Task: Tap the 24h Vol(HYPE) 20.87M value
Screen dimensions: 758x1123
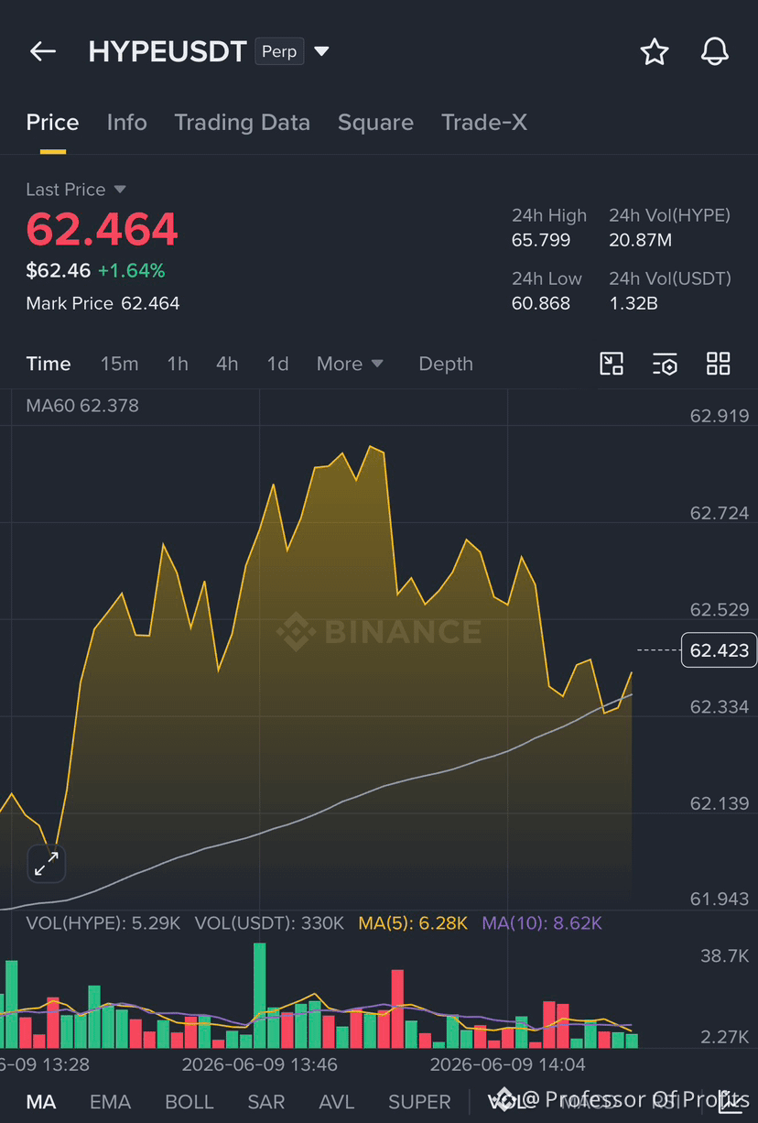Action: 641,240
